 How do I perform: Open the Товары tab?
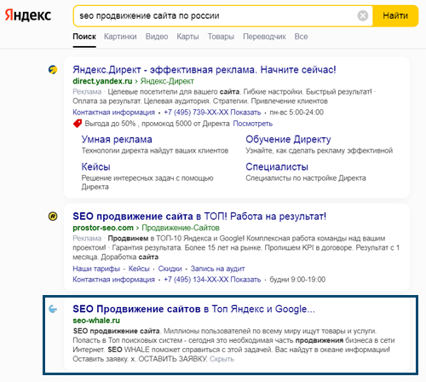pyautogui.click(x=221, y=37)
